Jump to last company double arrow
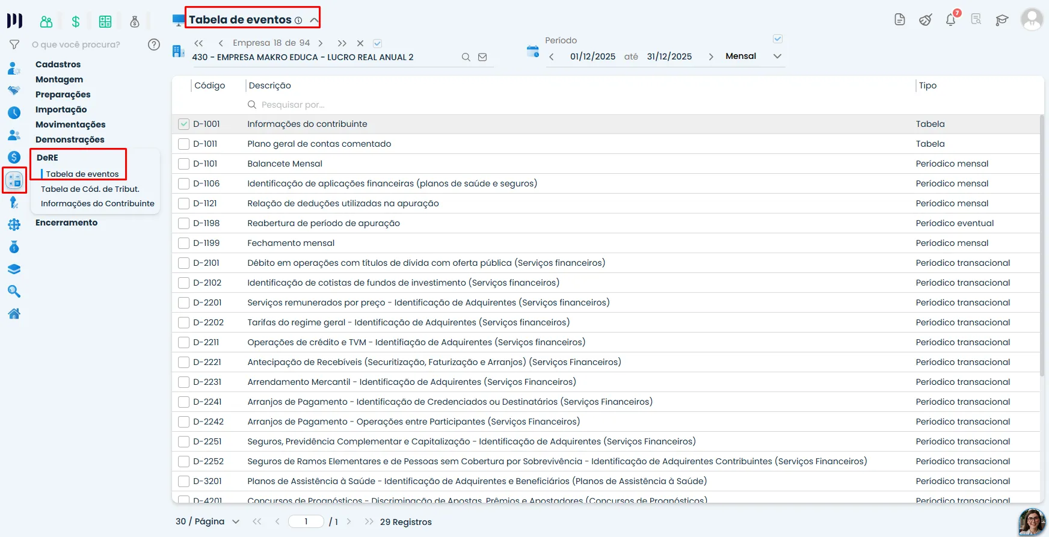This screenshot has width=1049, height=537. 342,43
